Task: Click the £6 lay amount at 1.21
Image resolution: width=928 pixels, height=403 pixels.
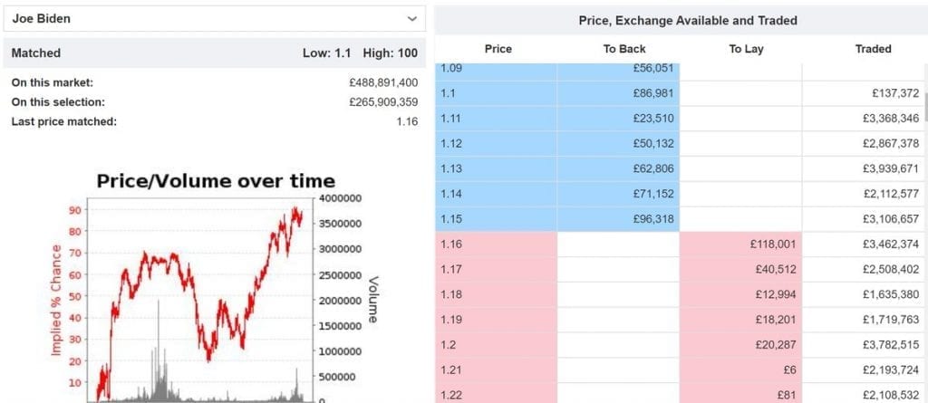Action: (x=740, y=369)
